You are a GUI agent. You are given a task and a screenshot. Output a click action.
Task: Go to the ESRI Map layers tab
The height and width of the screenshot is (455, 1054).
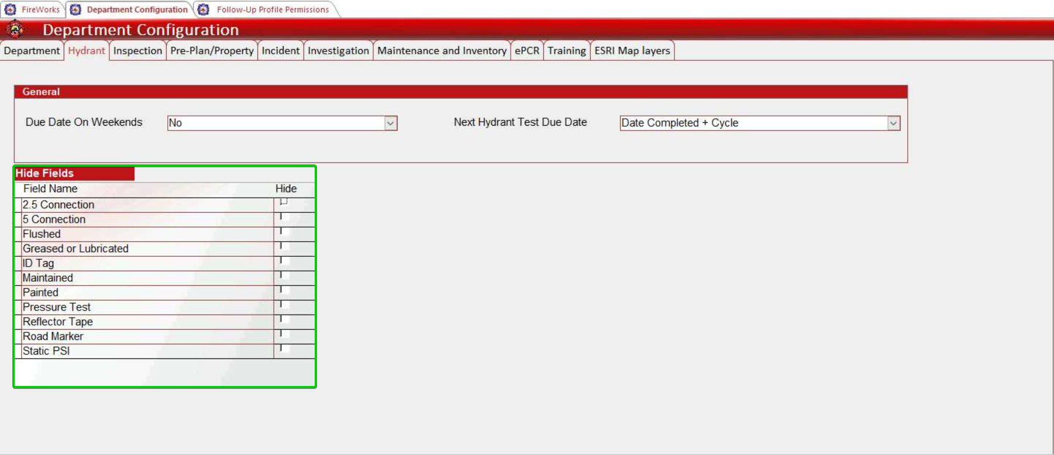pyautogui.click(x=632, y=51)
